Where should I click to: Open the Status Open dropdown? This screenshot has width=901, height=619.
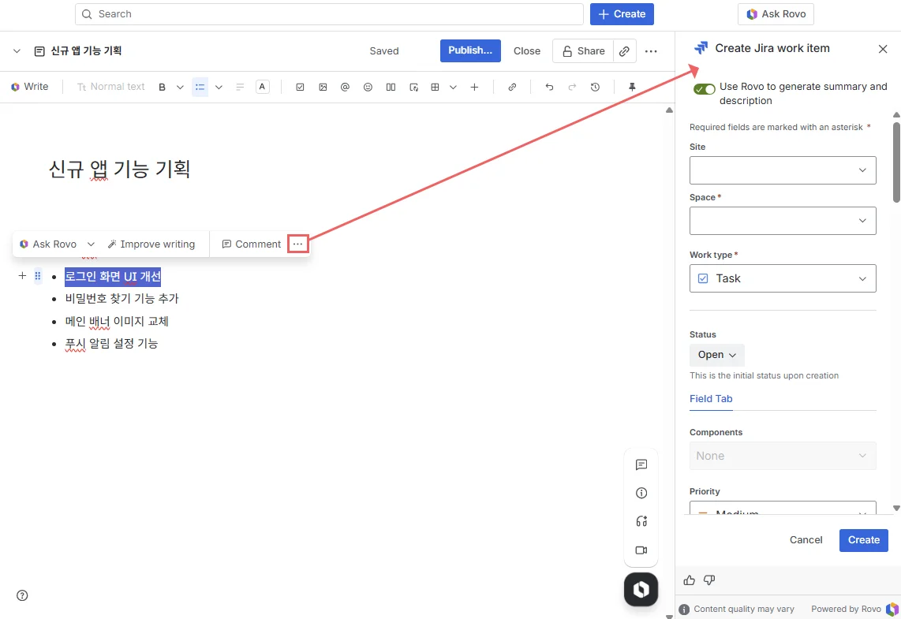click(x=716, y=355)
